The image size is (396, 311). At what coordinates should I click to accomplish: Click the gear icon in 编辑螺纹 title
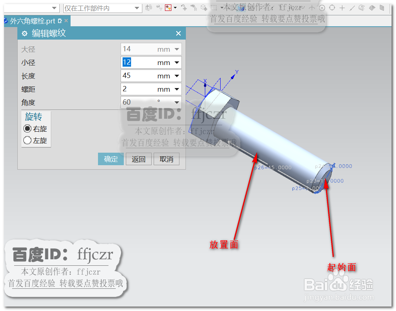point(25,34)
